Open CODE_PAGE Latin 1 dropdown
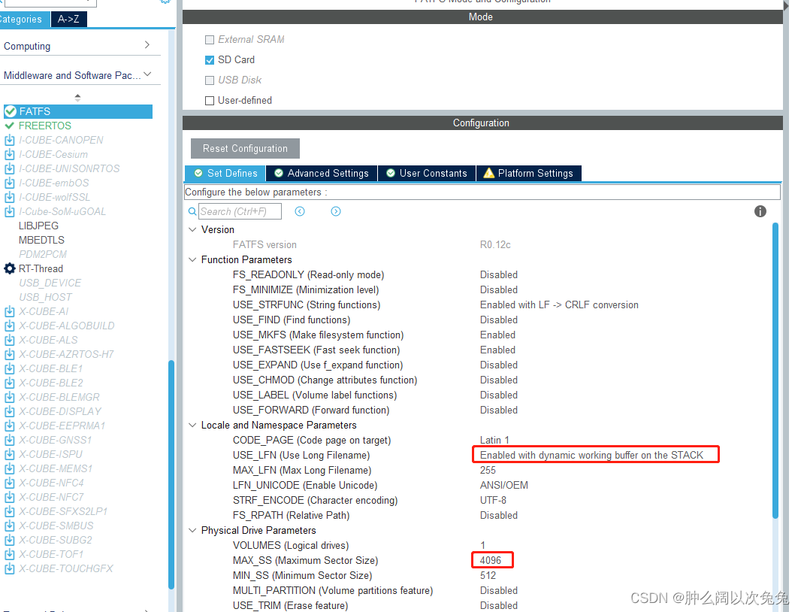The height and width of the screenshot is (612, 801). click(x=494, y=441)
